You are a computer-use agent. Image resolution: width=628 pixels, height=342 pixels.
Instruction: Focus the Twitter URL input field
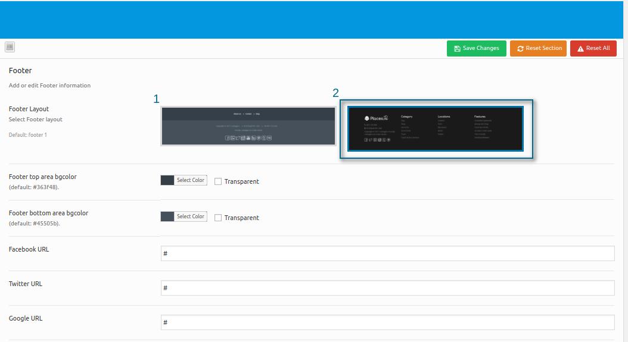[388, 288]
